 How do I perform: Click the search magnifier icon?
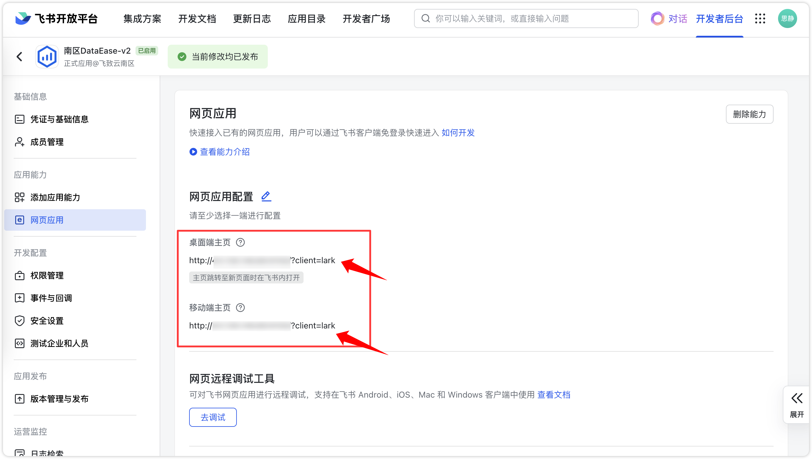426,18
